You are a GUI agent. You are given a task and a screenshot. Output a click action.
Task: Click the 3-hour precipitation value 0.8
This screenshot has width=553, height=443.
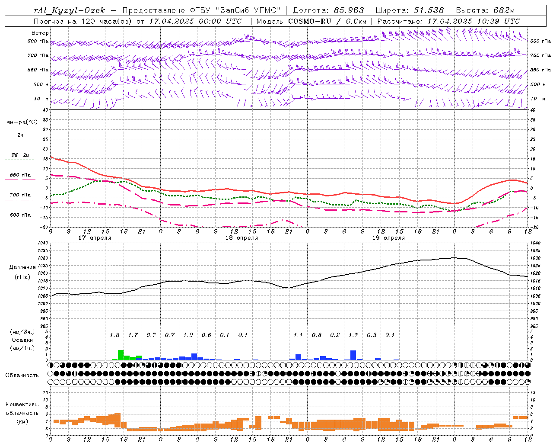(x=317, y=335)
